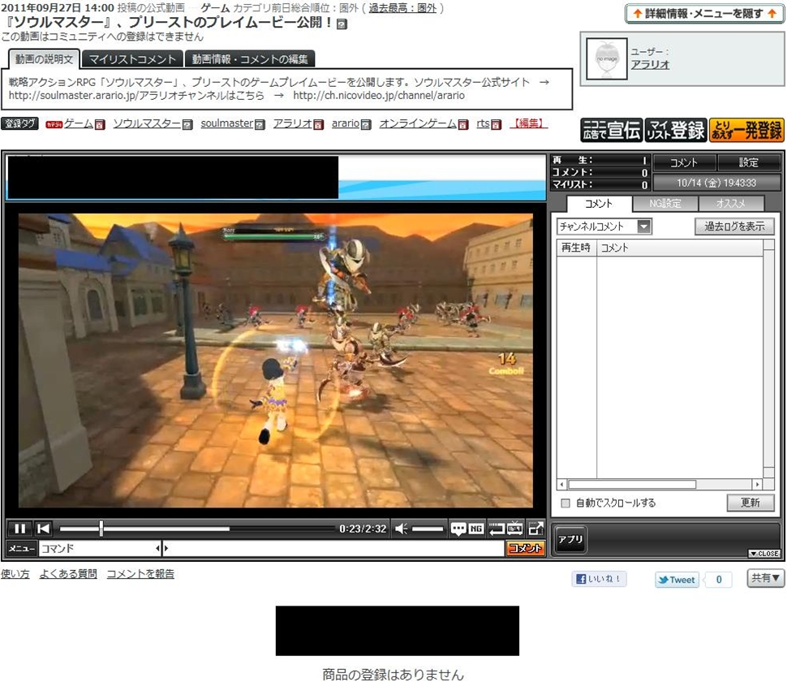Open the アラリオ user profile link
The height and width of the screenshot is (682, 787).
[650, 65]
